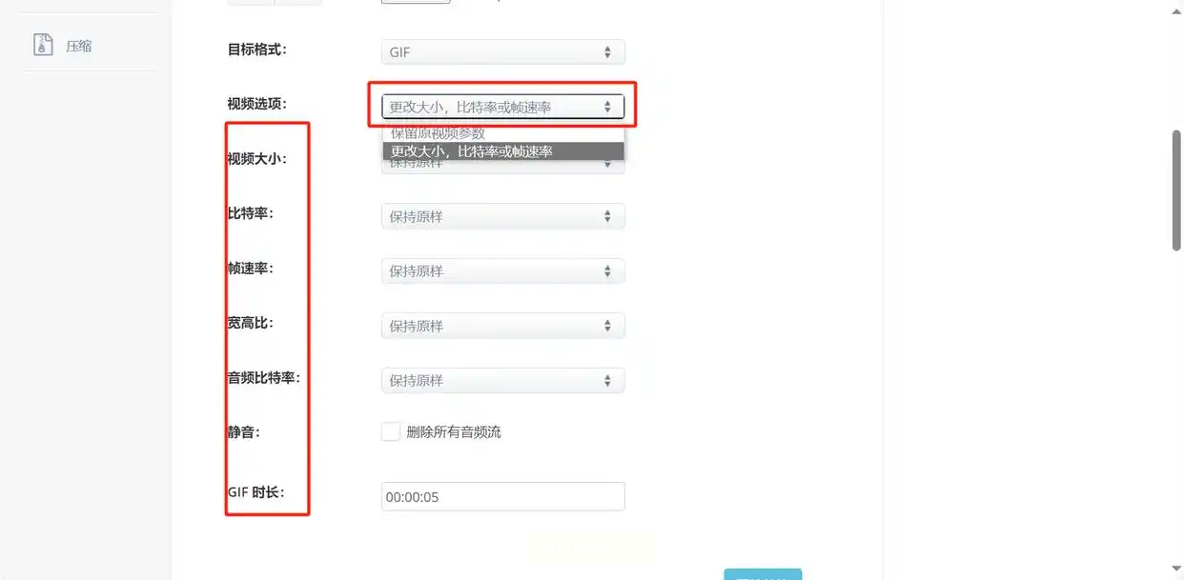Click the blue button at page bottom
The width and height of the screenshot is (1184, 580).
point(763,574)
